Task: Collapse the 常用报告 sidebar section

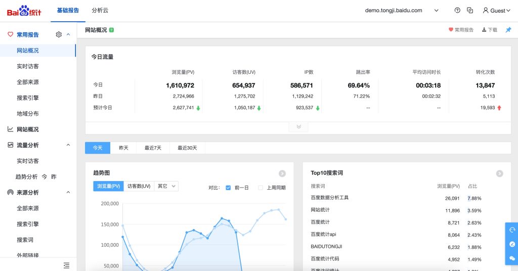Action: pos(68,34)
